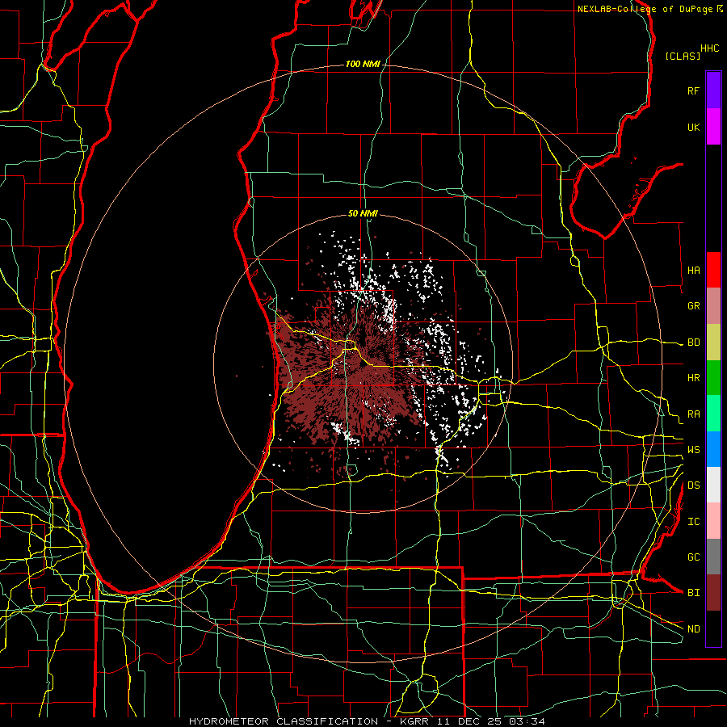Click the DS white legend swatch
The width and height of the screenshot is (727, 727).
click(x=713, y=485)
